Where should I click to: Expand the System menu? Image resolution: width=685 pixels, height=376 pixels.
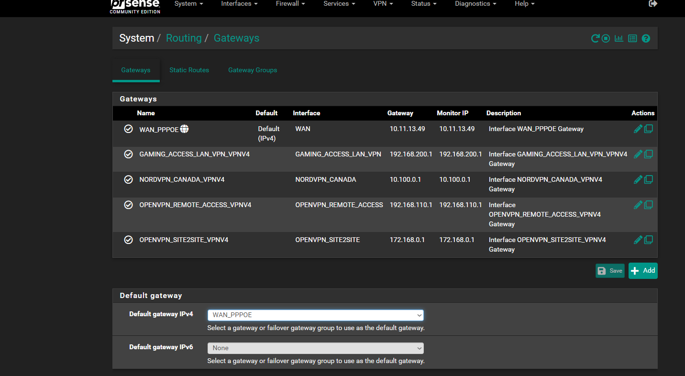pos(188,4)
